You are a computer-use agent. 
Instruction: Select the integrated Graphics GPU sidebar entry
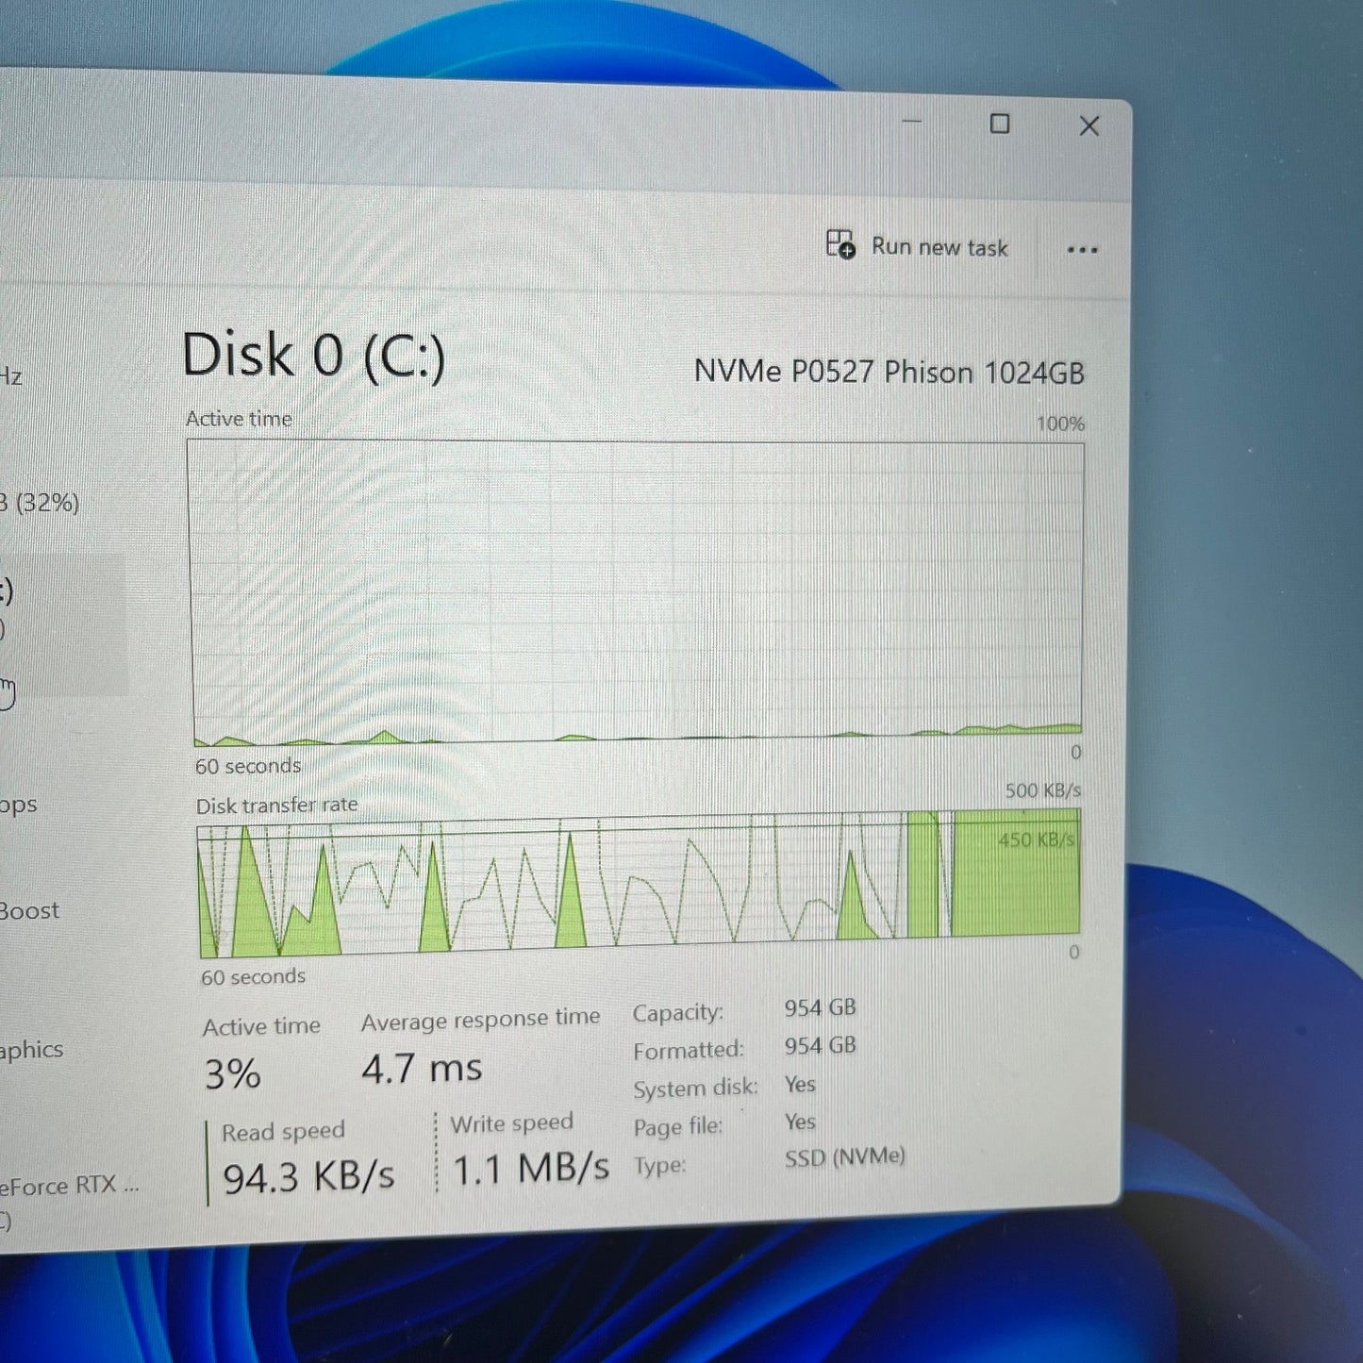point(31,1050)
